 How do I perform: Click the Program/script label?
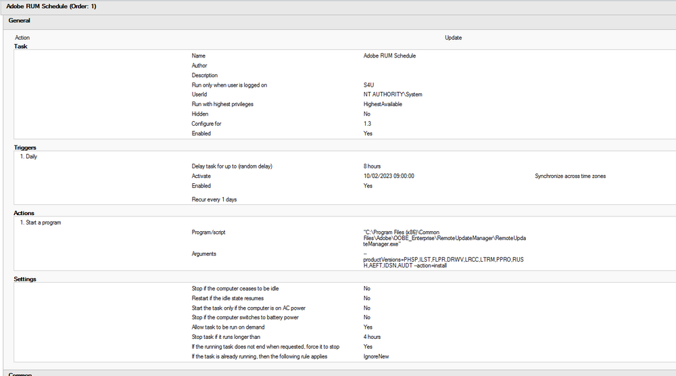click(x=209, y=232)
